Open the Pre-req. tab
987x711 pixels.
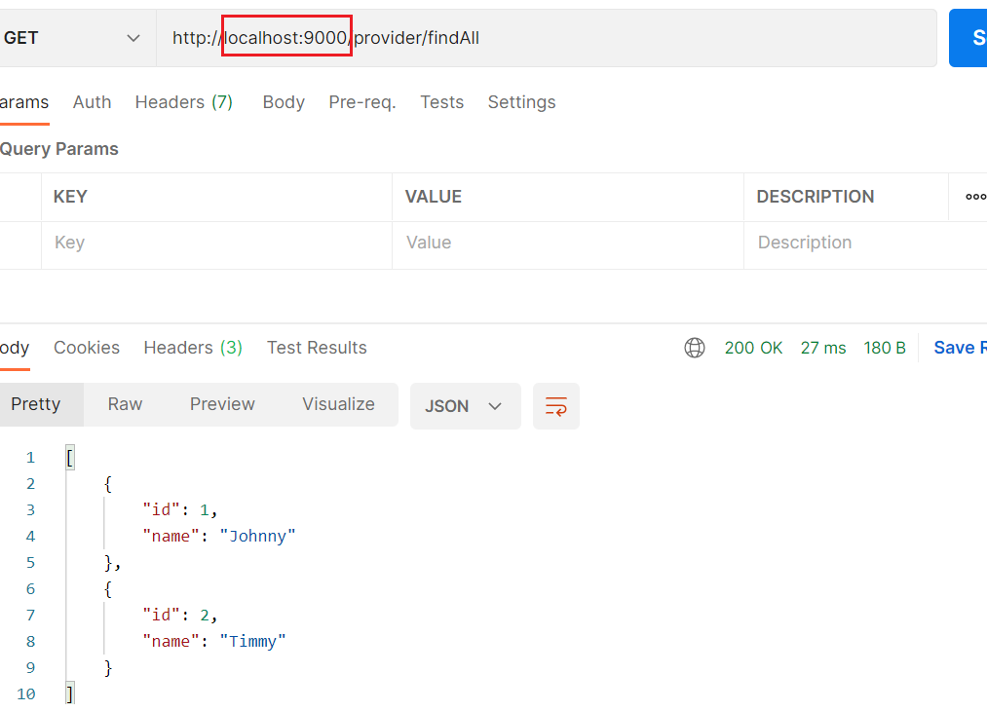pos(362,102)
